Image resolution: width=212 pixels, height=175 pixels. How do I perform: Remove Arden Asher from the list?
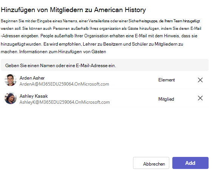click(200, 80)
